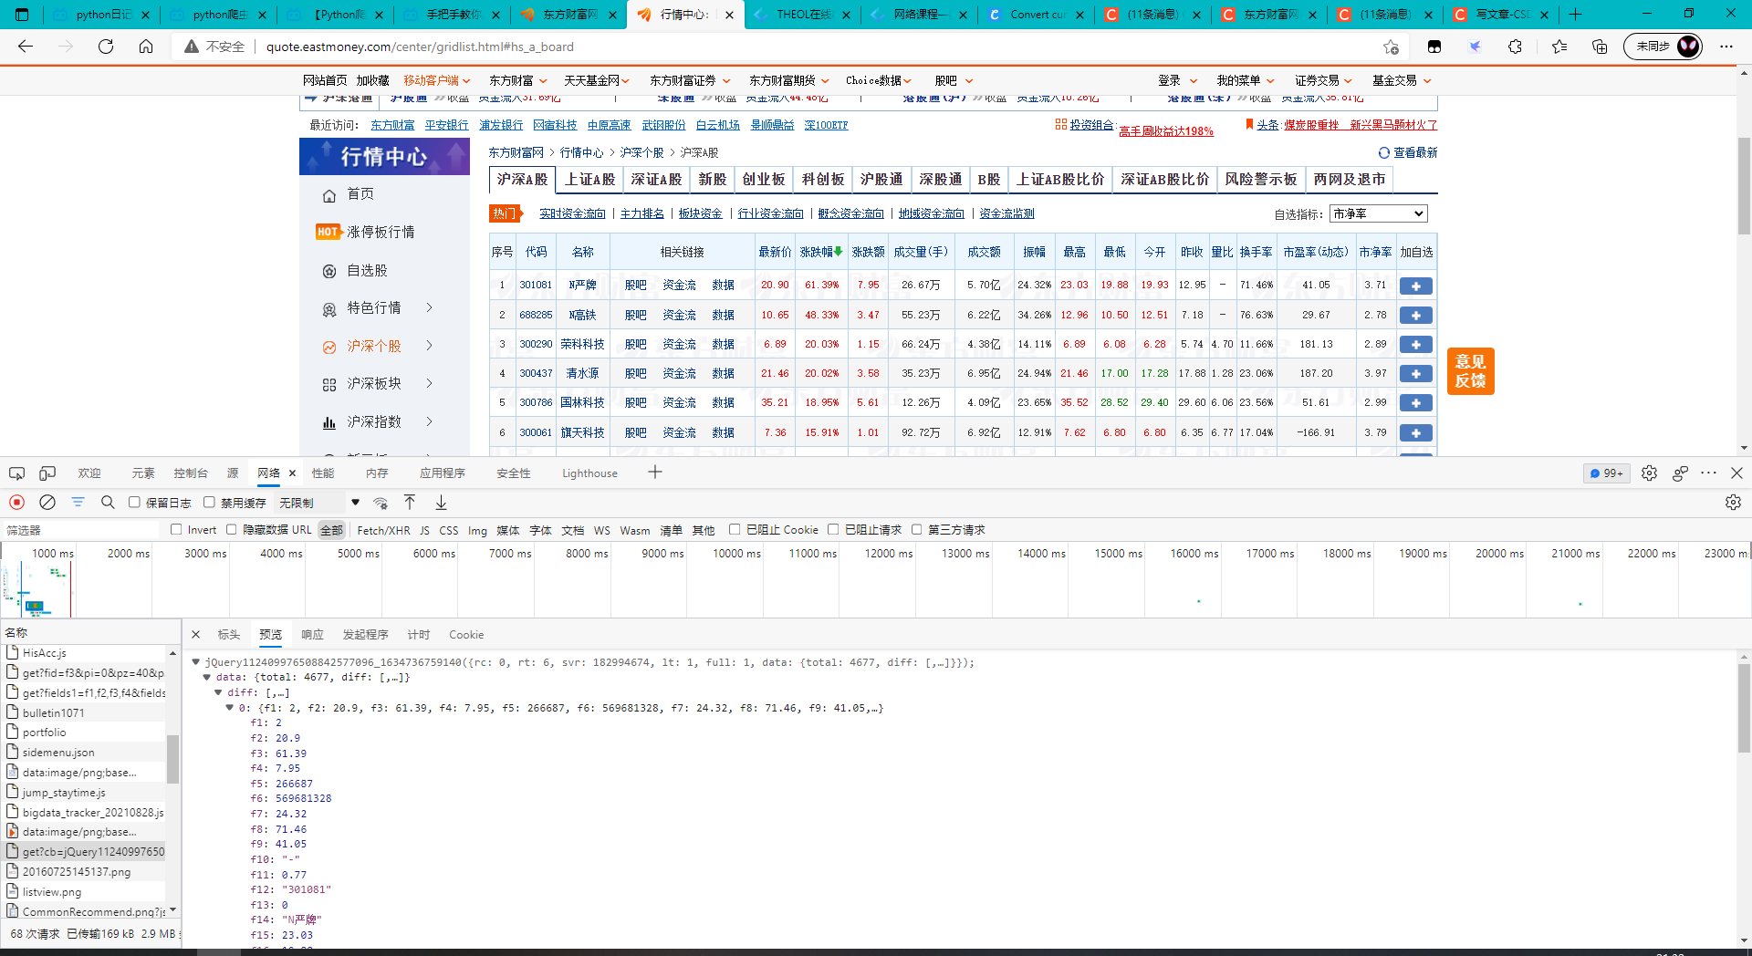Expand 沪深板块 sidebar chevron
The width and height of the screenshot is (1752, 956).
[x=429, y=384]
